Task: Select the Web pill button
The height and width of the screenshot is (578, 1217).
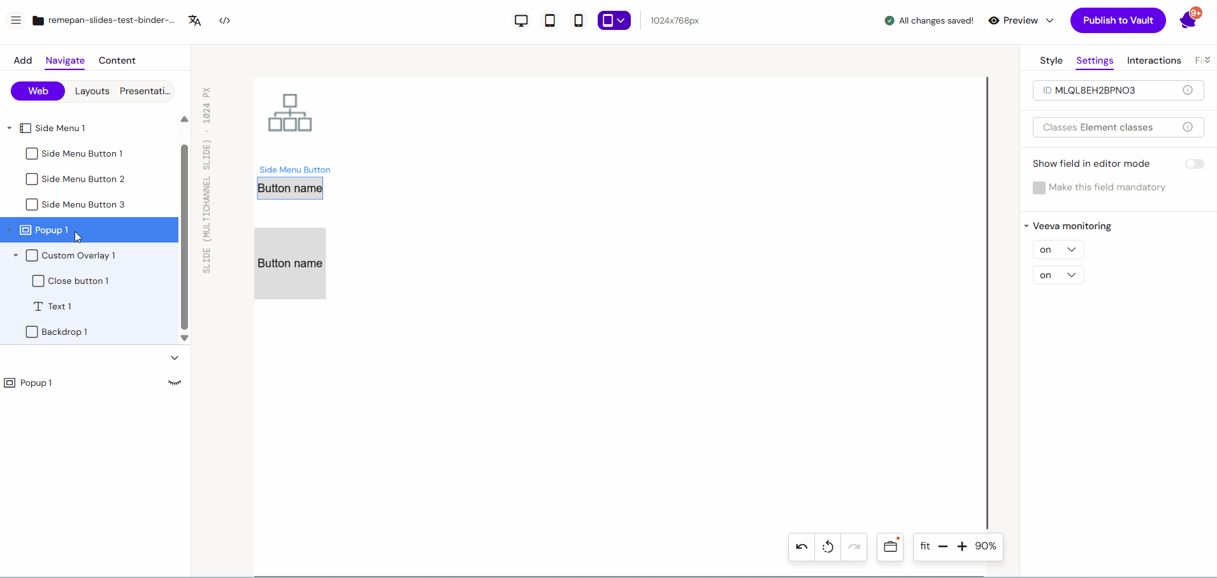Action: pos(38,91)
